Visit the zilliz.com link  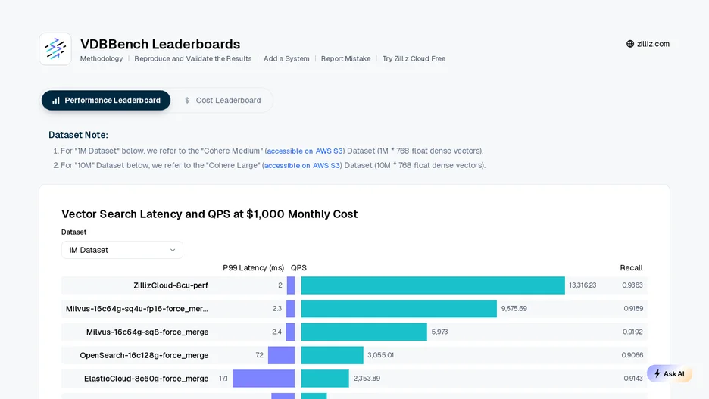pyautogui.click(x=648, y=44)
